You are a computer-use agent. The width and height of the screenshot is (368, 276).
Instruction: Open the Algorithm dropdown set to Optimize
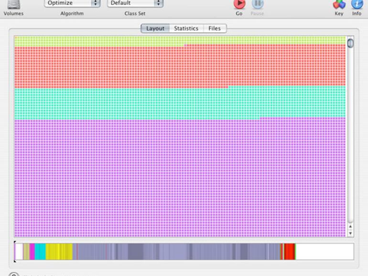coord(72,3)
